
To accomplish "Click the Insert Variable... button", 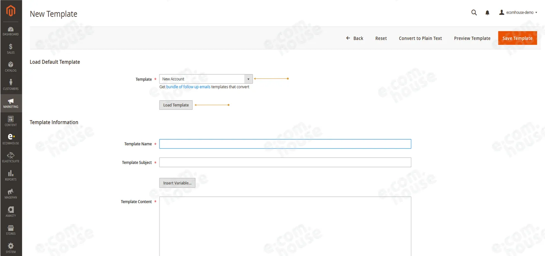I will [x=177, y=183].
